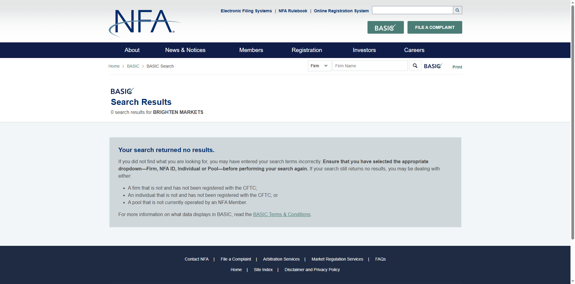Open the Registration menu

[x=307, y=50]
